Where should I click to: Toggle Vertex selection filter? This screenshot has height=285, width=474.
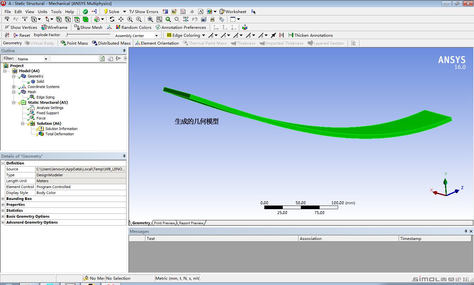click(59, 19)
